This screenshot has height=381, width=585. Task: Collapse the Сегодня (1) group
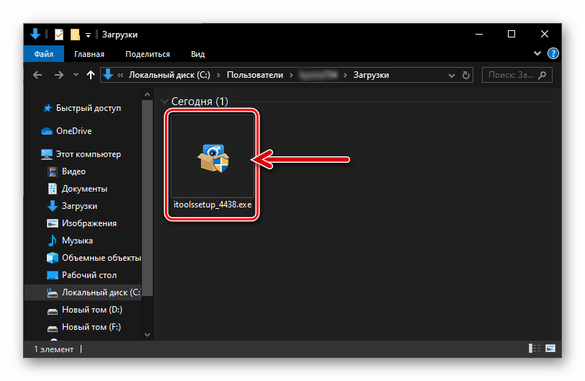click(x=164, y=102)
